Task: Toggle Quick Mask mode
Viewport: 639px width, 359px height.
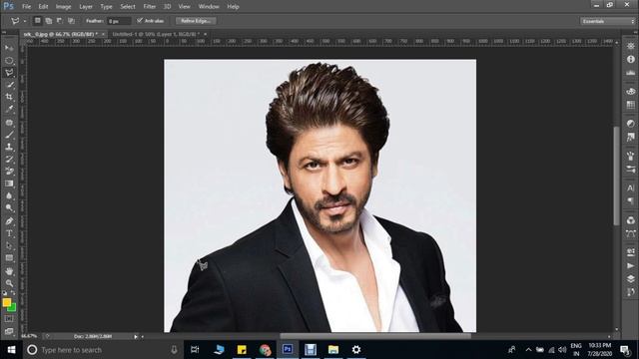Action: (9, 319)
